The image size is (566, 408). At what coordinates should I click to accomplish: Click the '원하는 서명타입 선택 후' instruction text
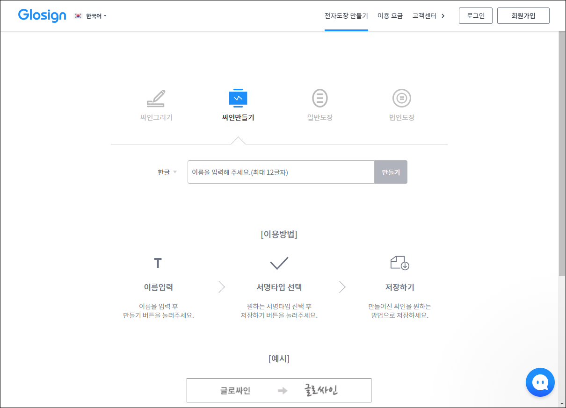pyautogui.click(x=279, y=307)
